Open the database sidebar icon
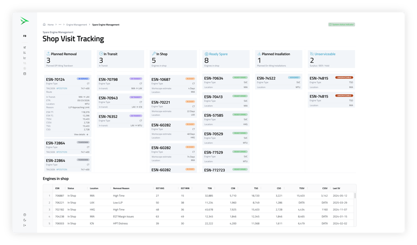The image size is (417, 245). 25,74
